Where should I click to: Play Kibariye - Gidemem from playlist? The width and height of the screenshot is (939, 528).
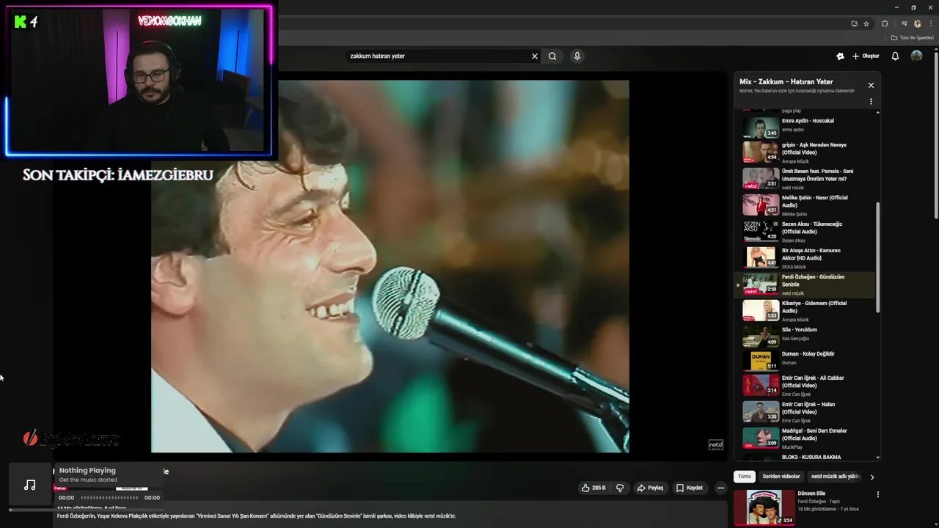pyautogui.click(x=806, y=311)
